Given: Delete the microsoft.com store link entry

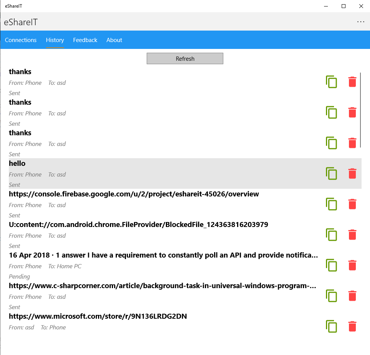Looking at the screenshot, I should 352,326.
